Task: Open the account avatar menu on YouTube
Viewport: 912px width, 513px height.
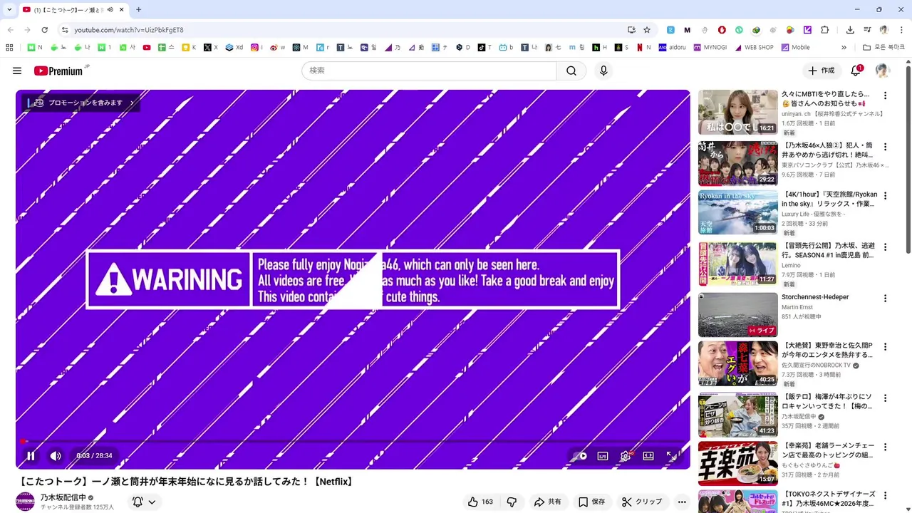Action: click(883, 71)
